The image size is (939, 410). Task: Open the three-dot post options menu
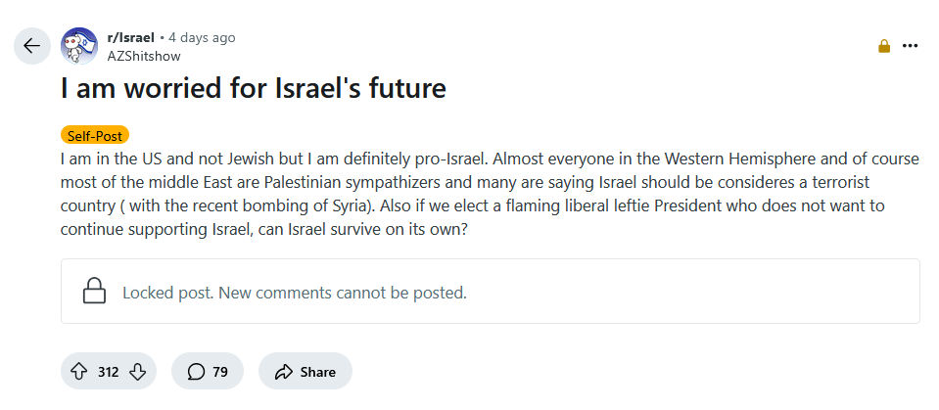pyautogui.click(x=911, y=46)
